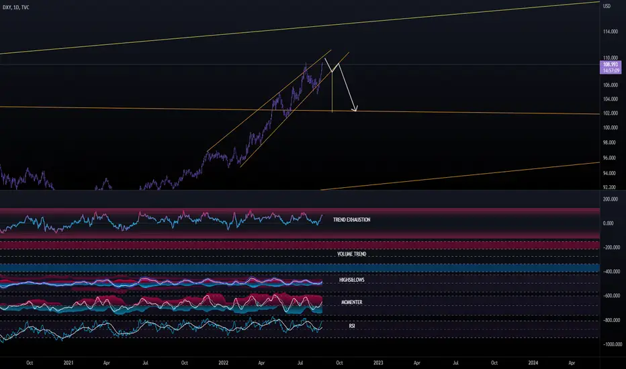Select the upper yellow long-term trendline
Image resolution: width=626 pixels, height=369 pixels.
point(300,28)
